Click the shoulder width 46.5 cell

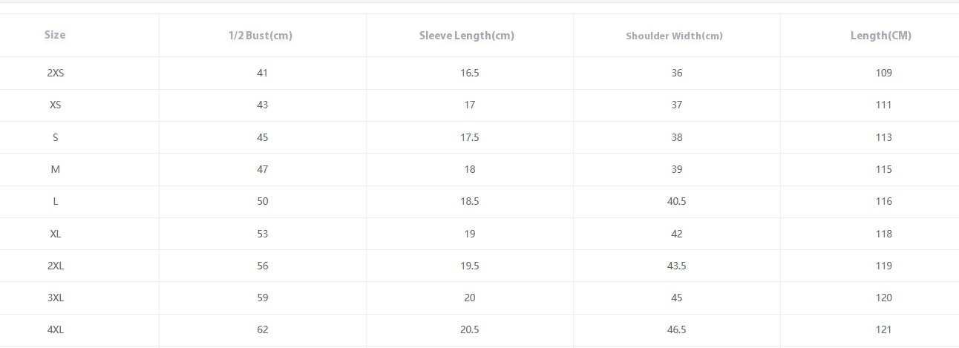pos(676,329)
